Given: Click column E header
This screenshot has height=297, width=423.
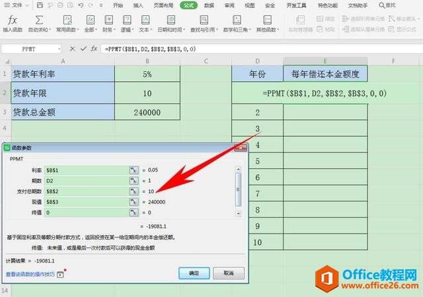Looking at the screenshot, I should 325,61.
